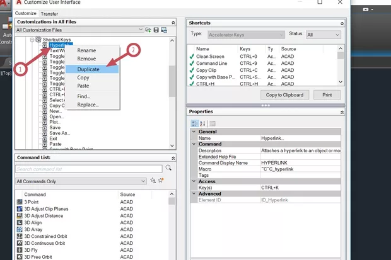This screenshot has width=391, height=260.
Task: Click the search magnifier beside command search box
Action: tap(168, 169)
